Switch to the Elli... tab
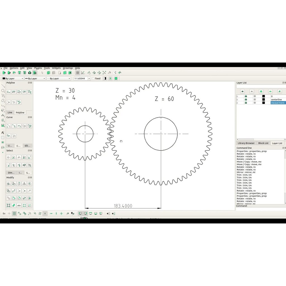The height and width of the screenshot is (286, 286). pyautogui.click(x=28, y=146)
